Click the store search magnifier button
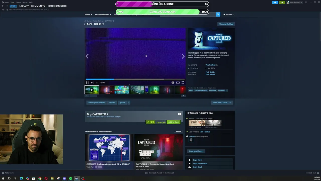321x181 pixels. tap(218, 14)
